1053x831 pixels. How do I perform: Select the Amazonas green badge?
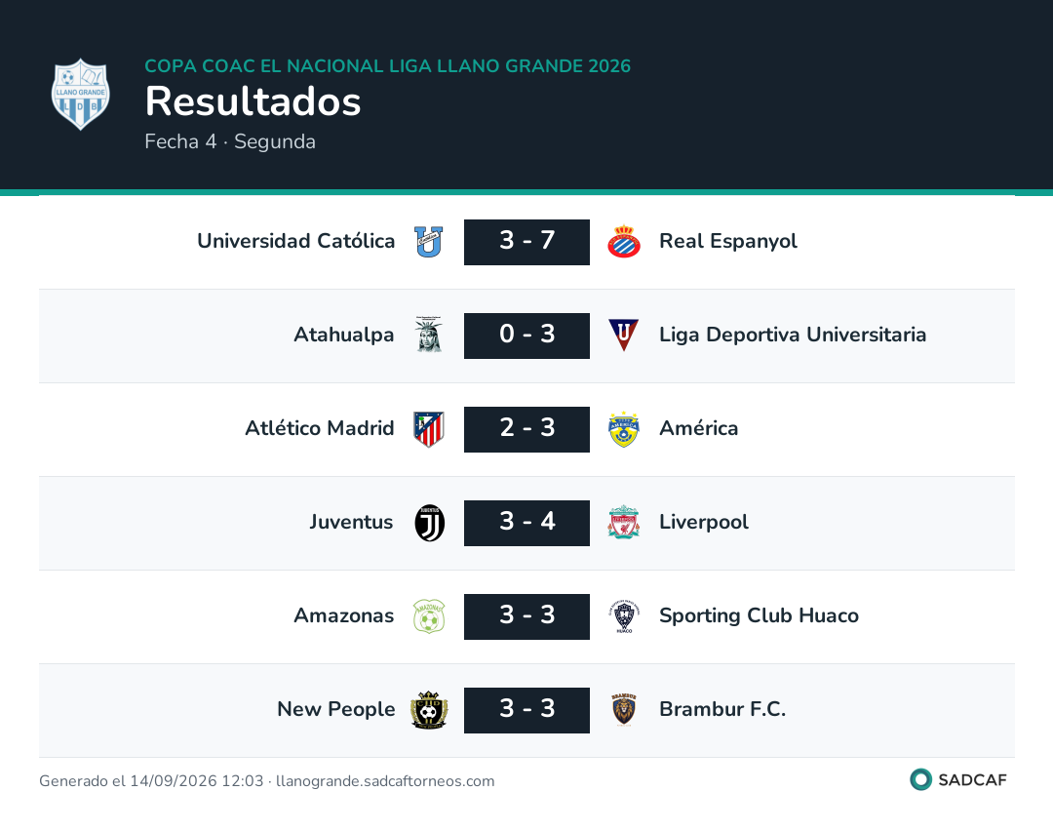click(428, 616)
